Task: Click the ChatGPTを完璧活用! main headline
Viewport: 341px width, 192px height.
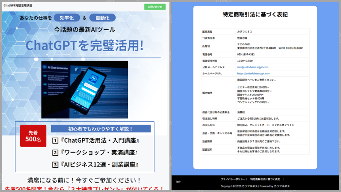Action: 84,45
